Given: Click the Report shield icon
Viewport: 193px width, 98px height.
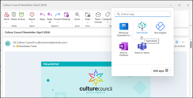Looking at the screenshot, I should 32,15.
